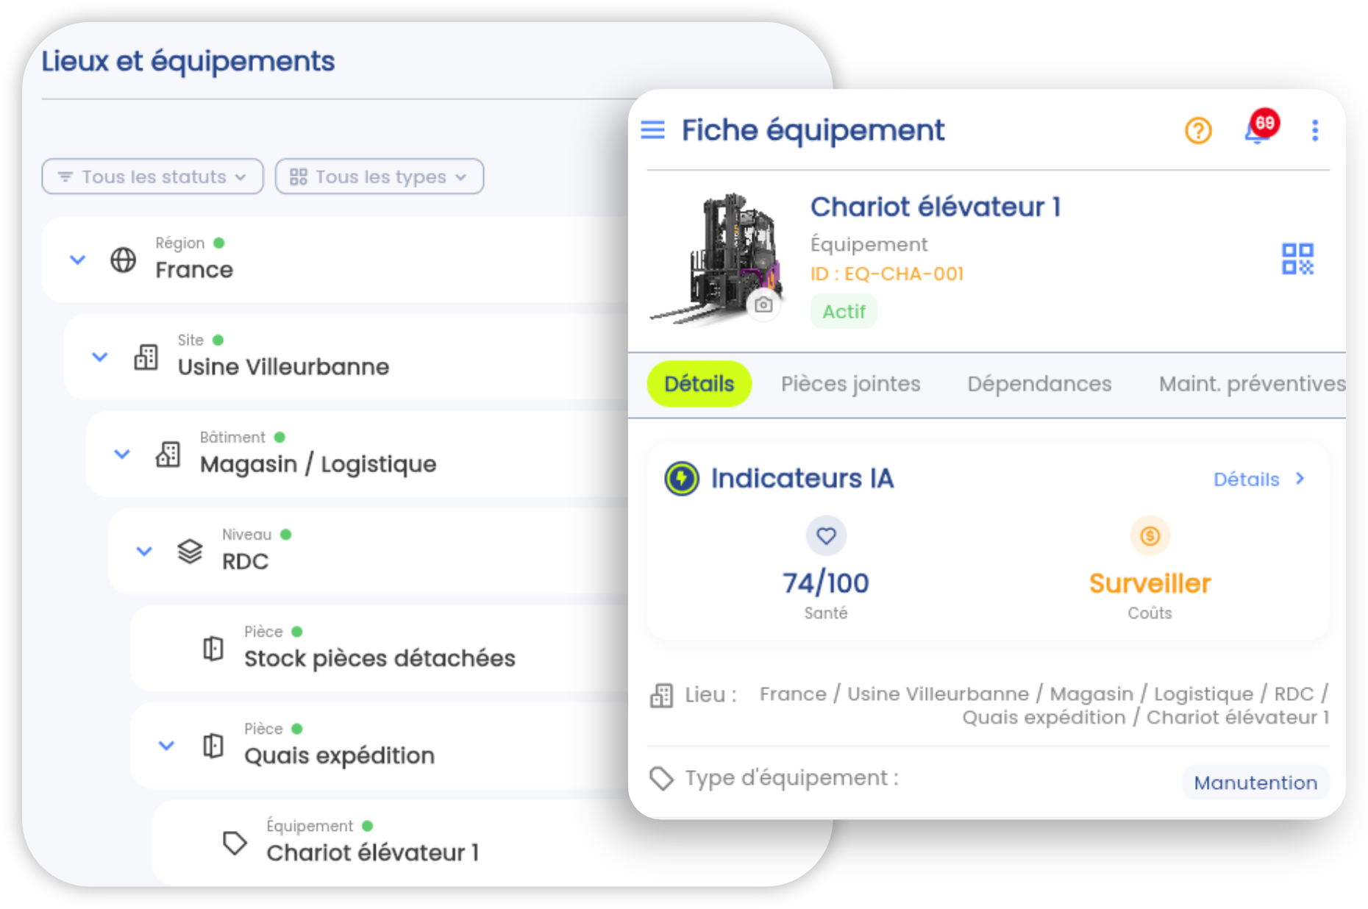
Task: Open the three-dot more options menu
Action: [x=1314, y=131]
